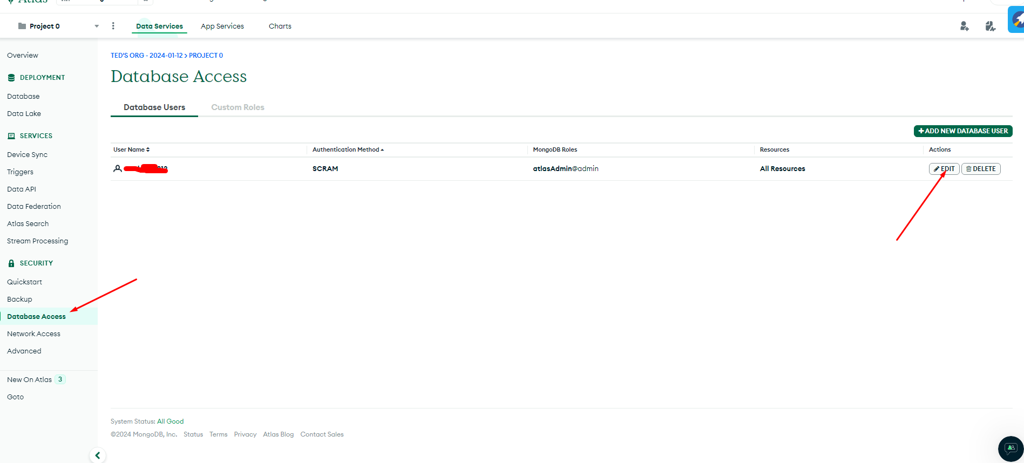This screenshot has width=1024, height=463.
Task: Open Backup under Security
Action: click(19, 299)
